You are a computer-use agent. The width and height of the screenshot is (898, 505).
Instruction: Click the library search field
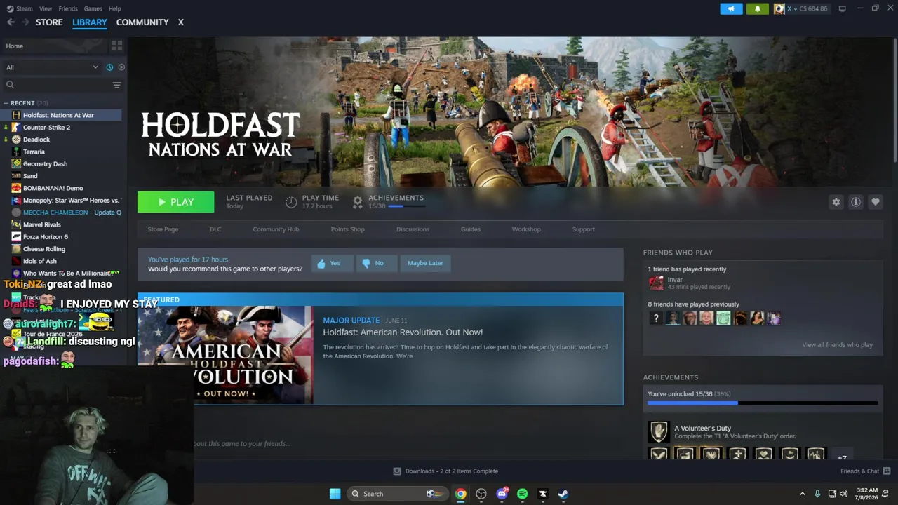[x=58, y=85]
